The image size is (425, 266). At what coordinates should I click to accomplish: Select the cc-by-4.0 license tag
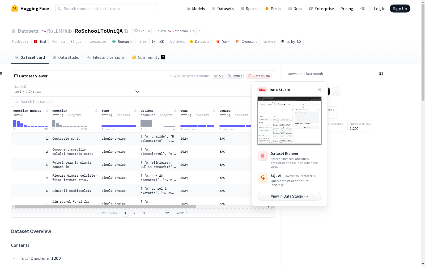click(291, 41)
